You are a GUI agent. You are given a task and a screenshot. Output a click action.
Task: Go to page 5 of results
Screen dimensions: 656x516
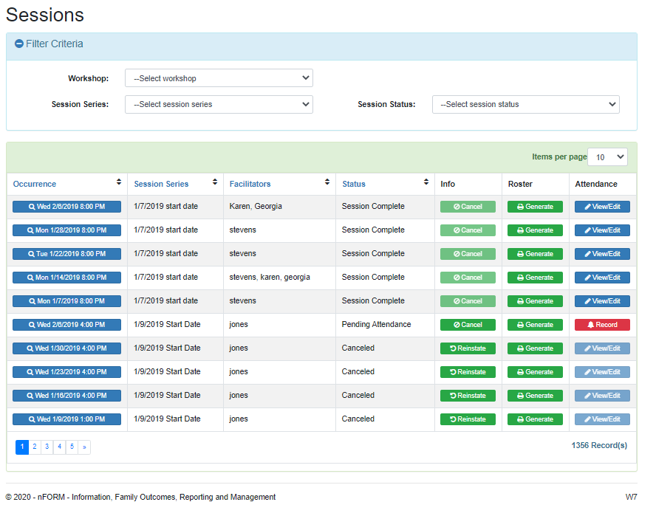[x=72, y=447]
